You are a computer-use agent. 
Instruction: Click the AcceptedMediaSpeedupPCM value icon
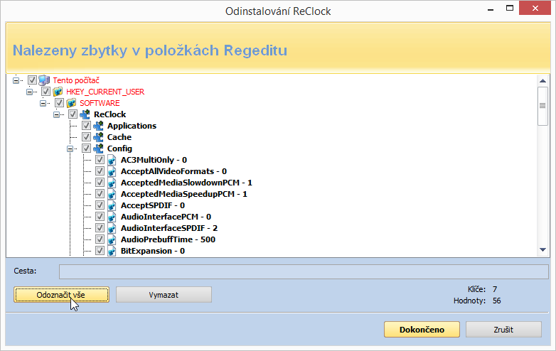(x=112, y=194)
